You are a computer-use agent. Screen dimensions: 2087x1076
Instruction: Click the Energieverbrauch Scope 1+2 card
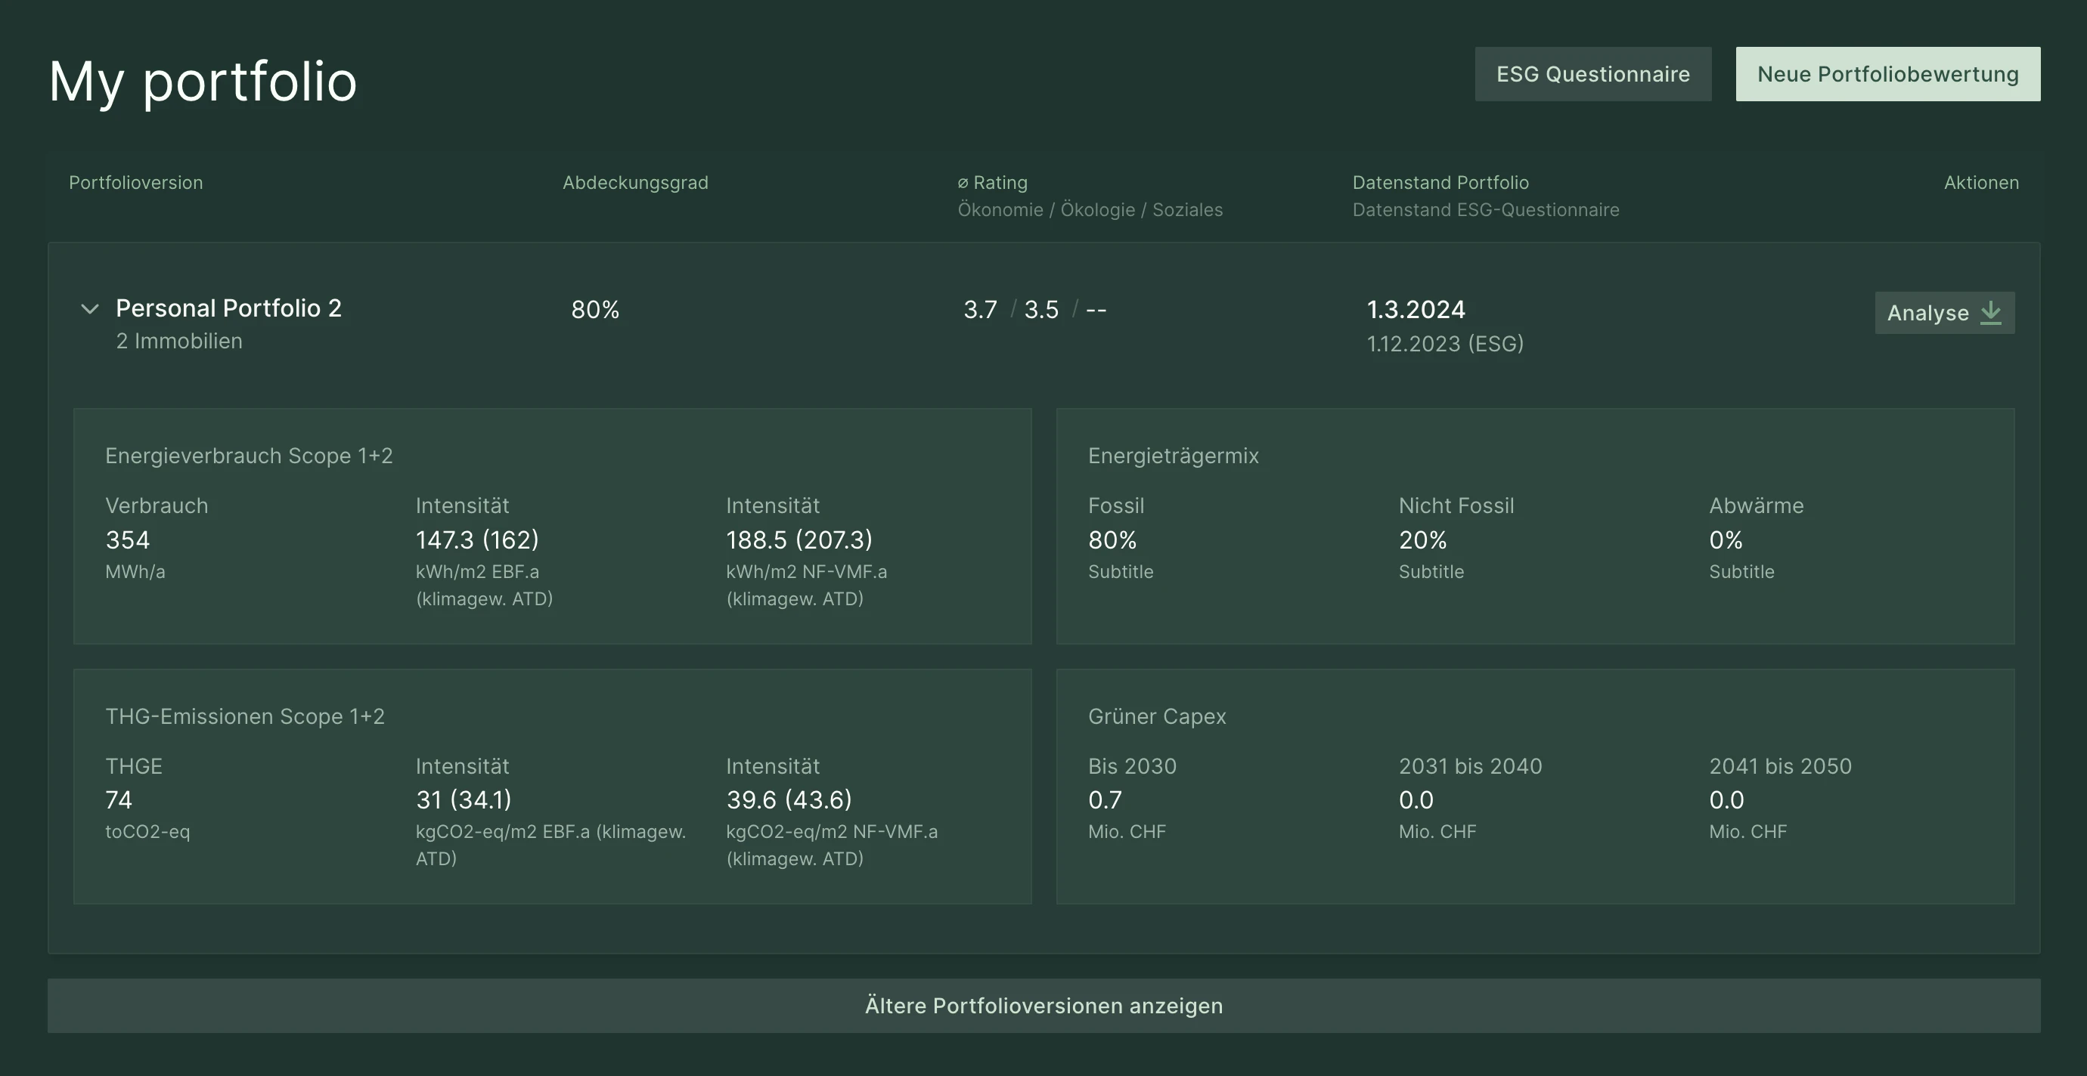tap(249, 456)
